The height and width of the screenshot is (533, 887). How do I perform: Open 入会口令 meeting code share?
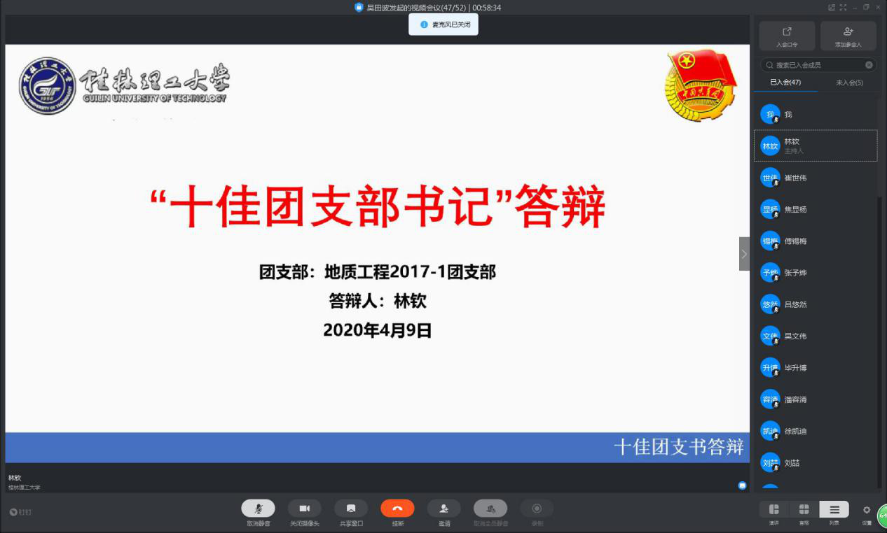coord(787,36)
